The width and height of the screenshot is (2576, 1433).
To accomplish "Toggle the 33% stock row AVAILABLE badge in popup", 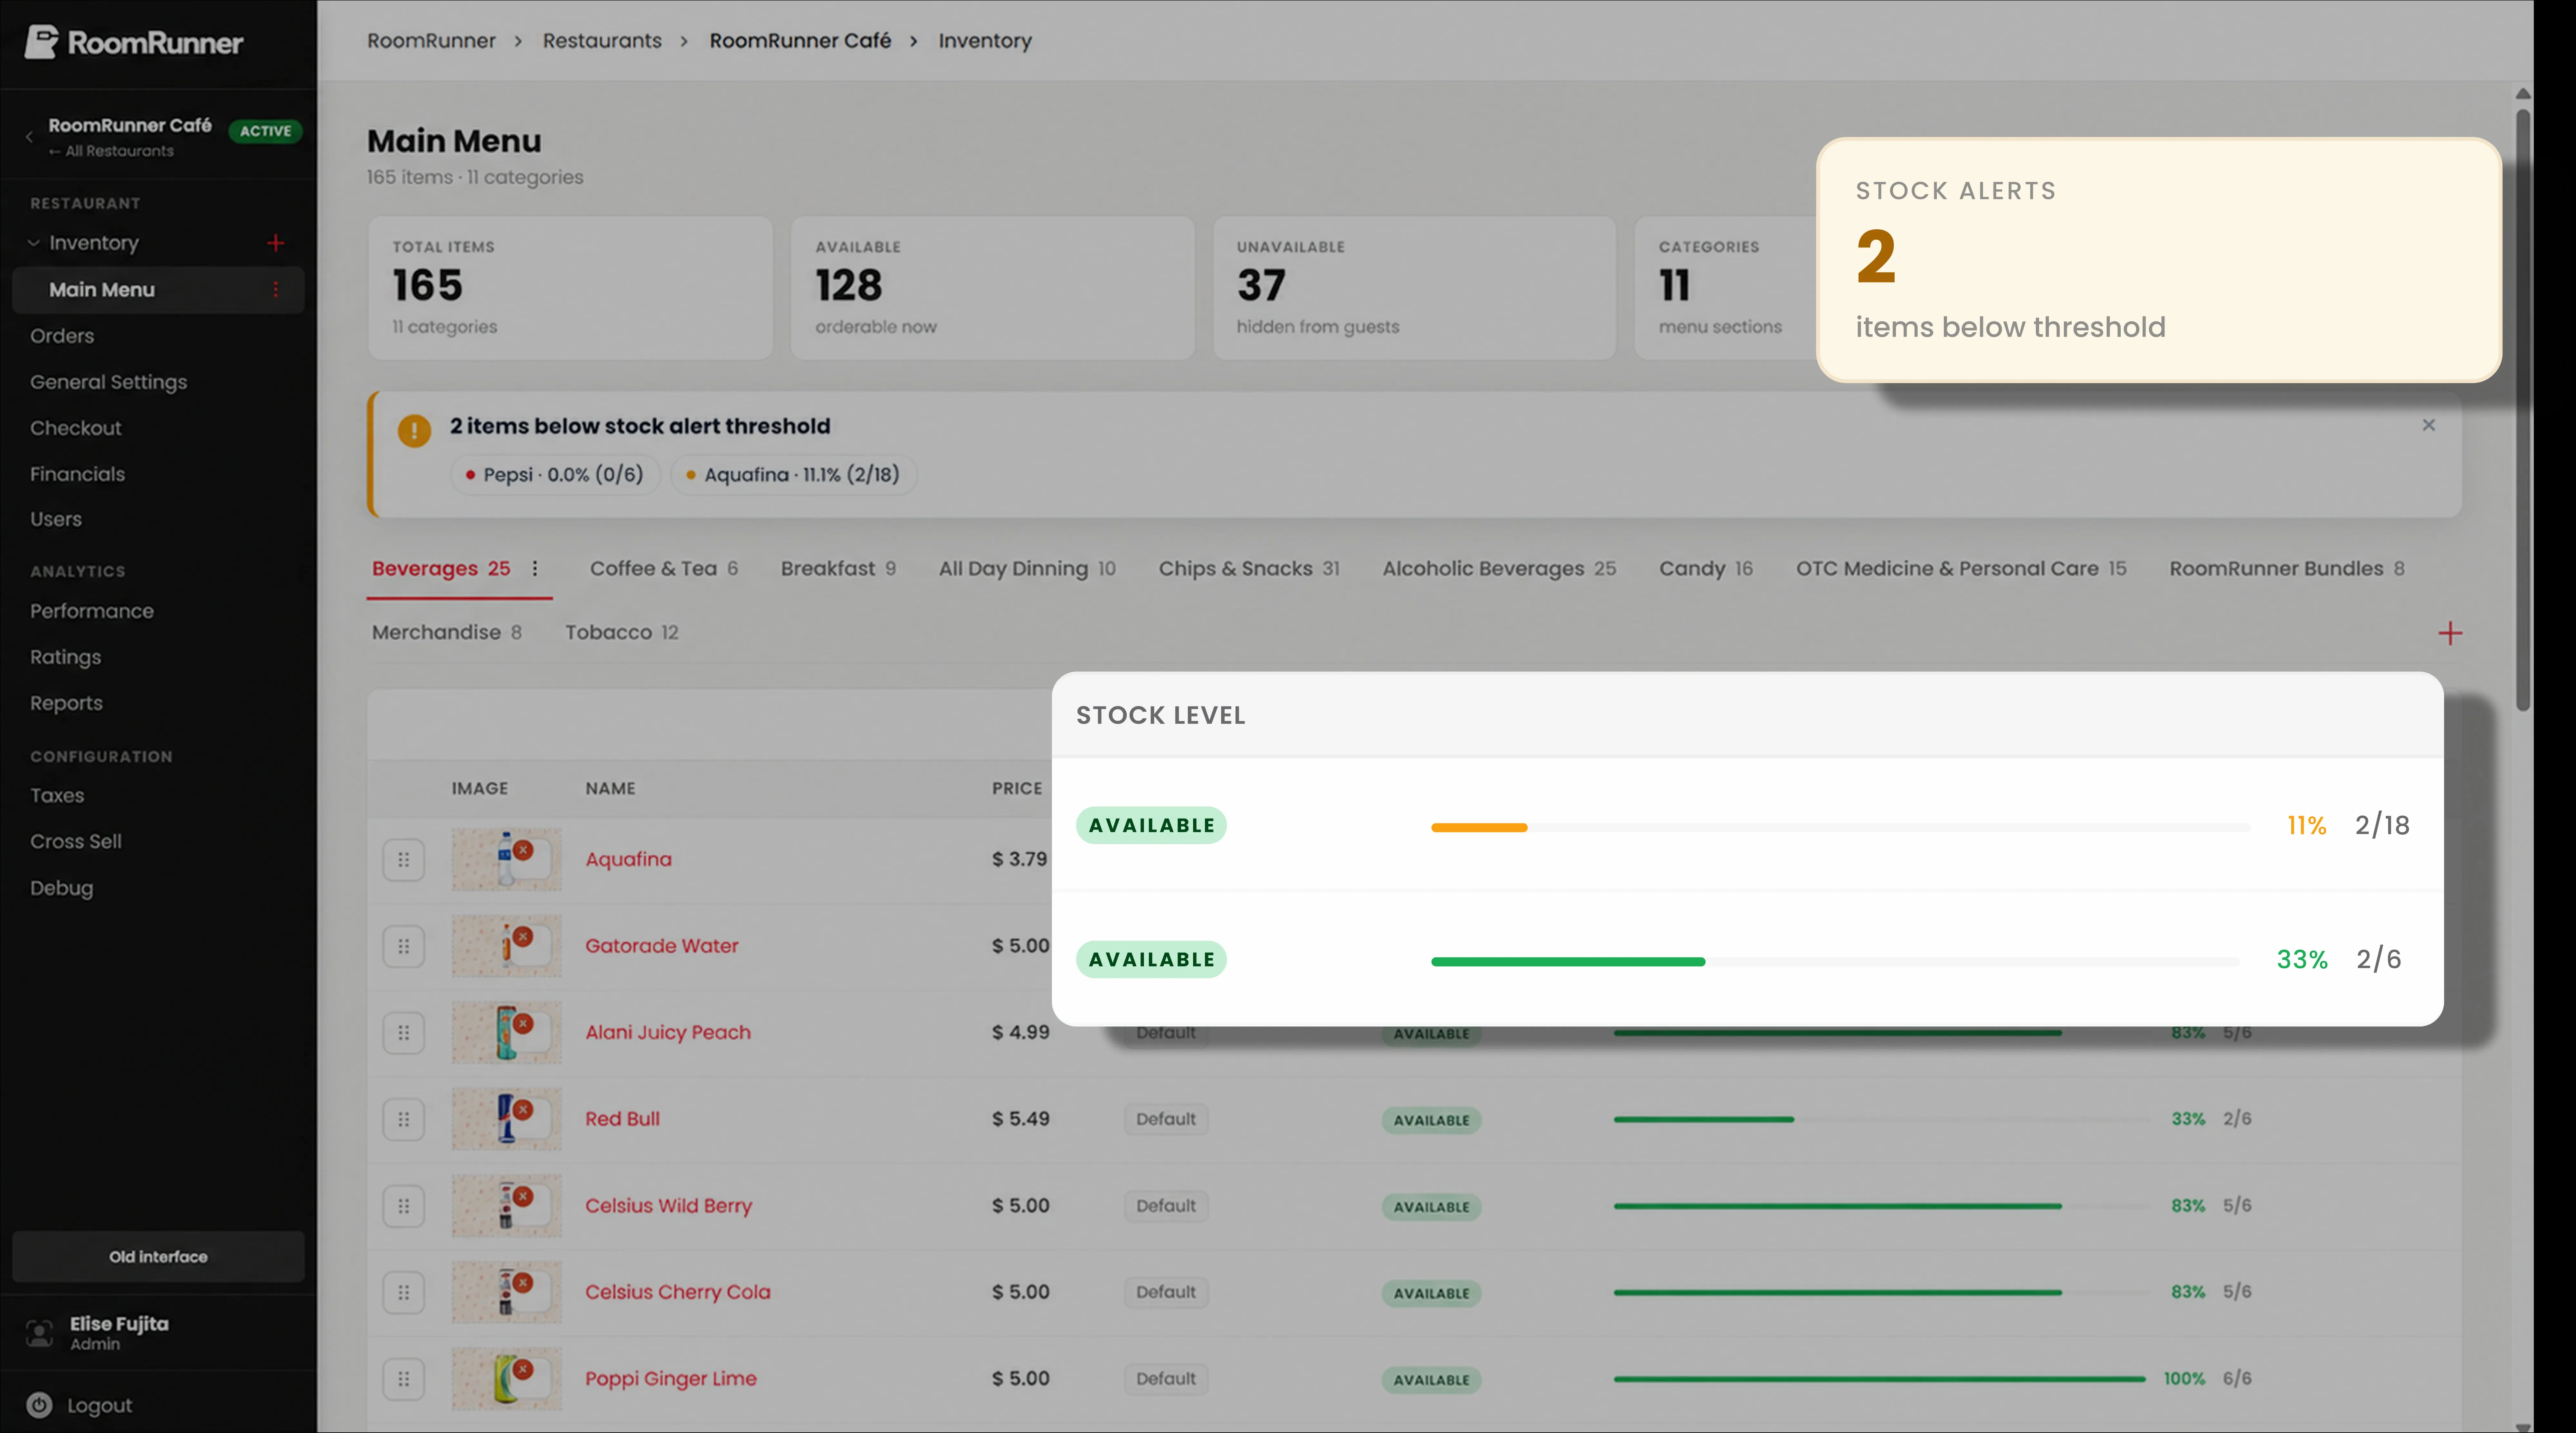I will [x=1151, y=959].
